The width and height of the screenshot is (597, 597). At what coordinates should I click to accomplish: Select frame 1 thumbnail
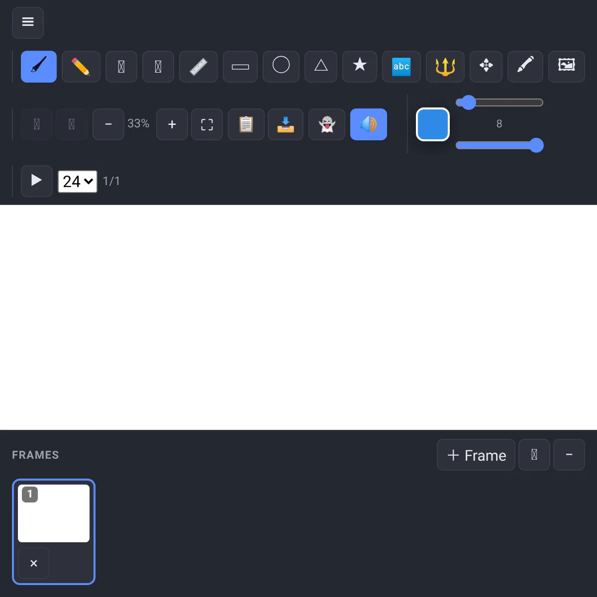coord(54,513)
